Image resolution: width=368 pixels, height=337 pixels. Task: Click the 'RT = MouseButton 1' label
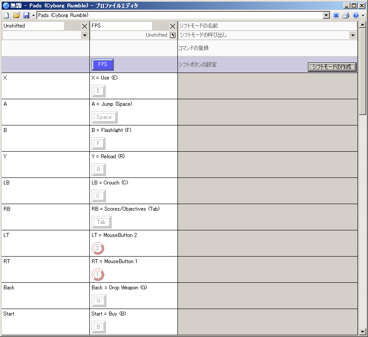(114, 261)
